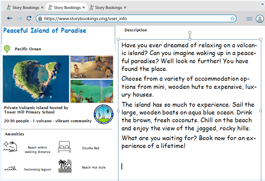Click the 'Peaceful Island of Paradise' title

tap(45, 30)
